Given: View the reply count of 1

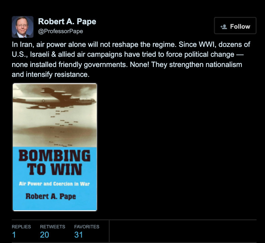Looking at the screenshot, I should point(14,235).
